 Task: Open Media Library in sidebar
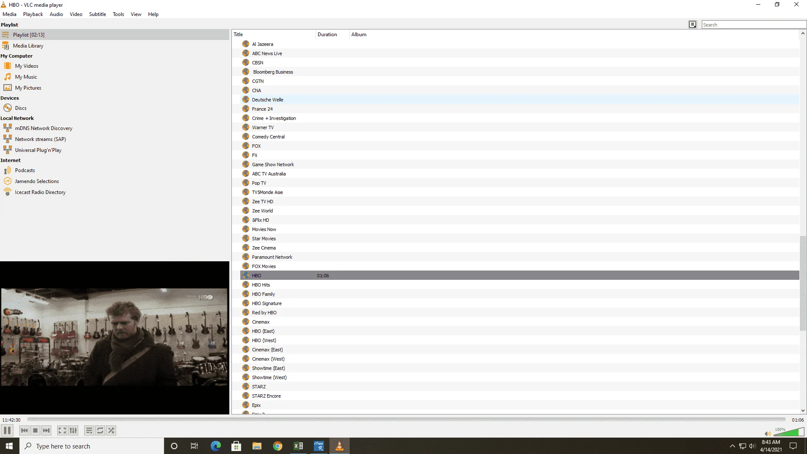click(x=114, y=46)
